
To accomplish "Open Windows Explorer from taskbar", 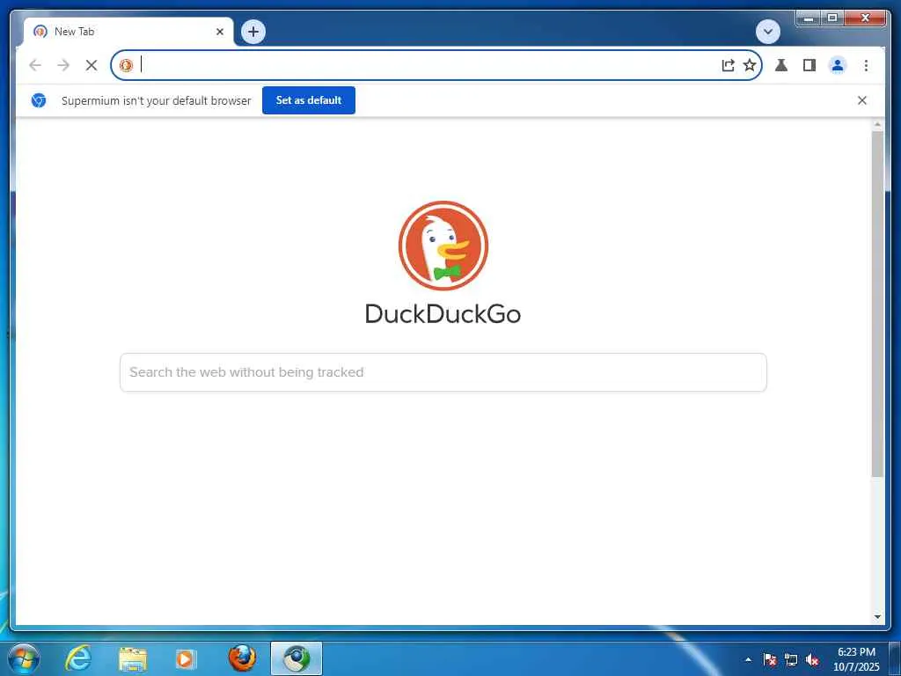I will pos(133,658).
